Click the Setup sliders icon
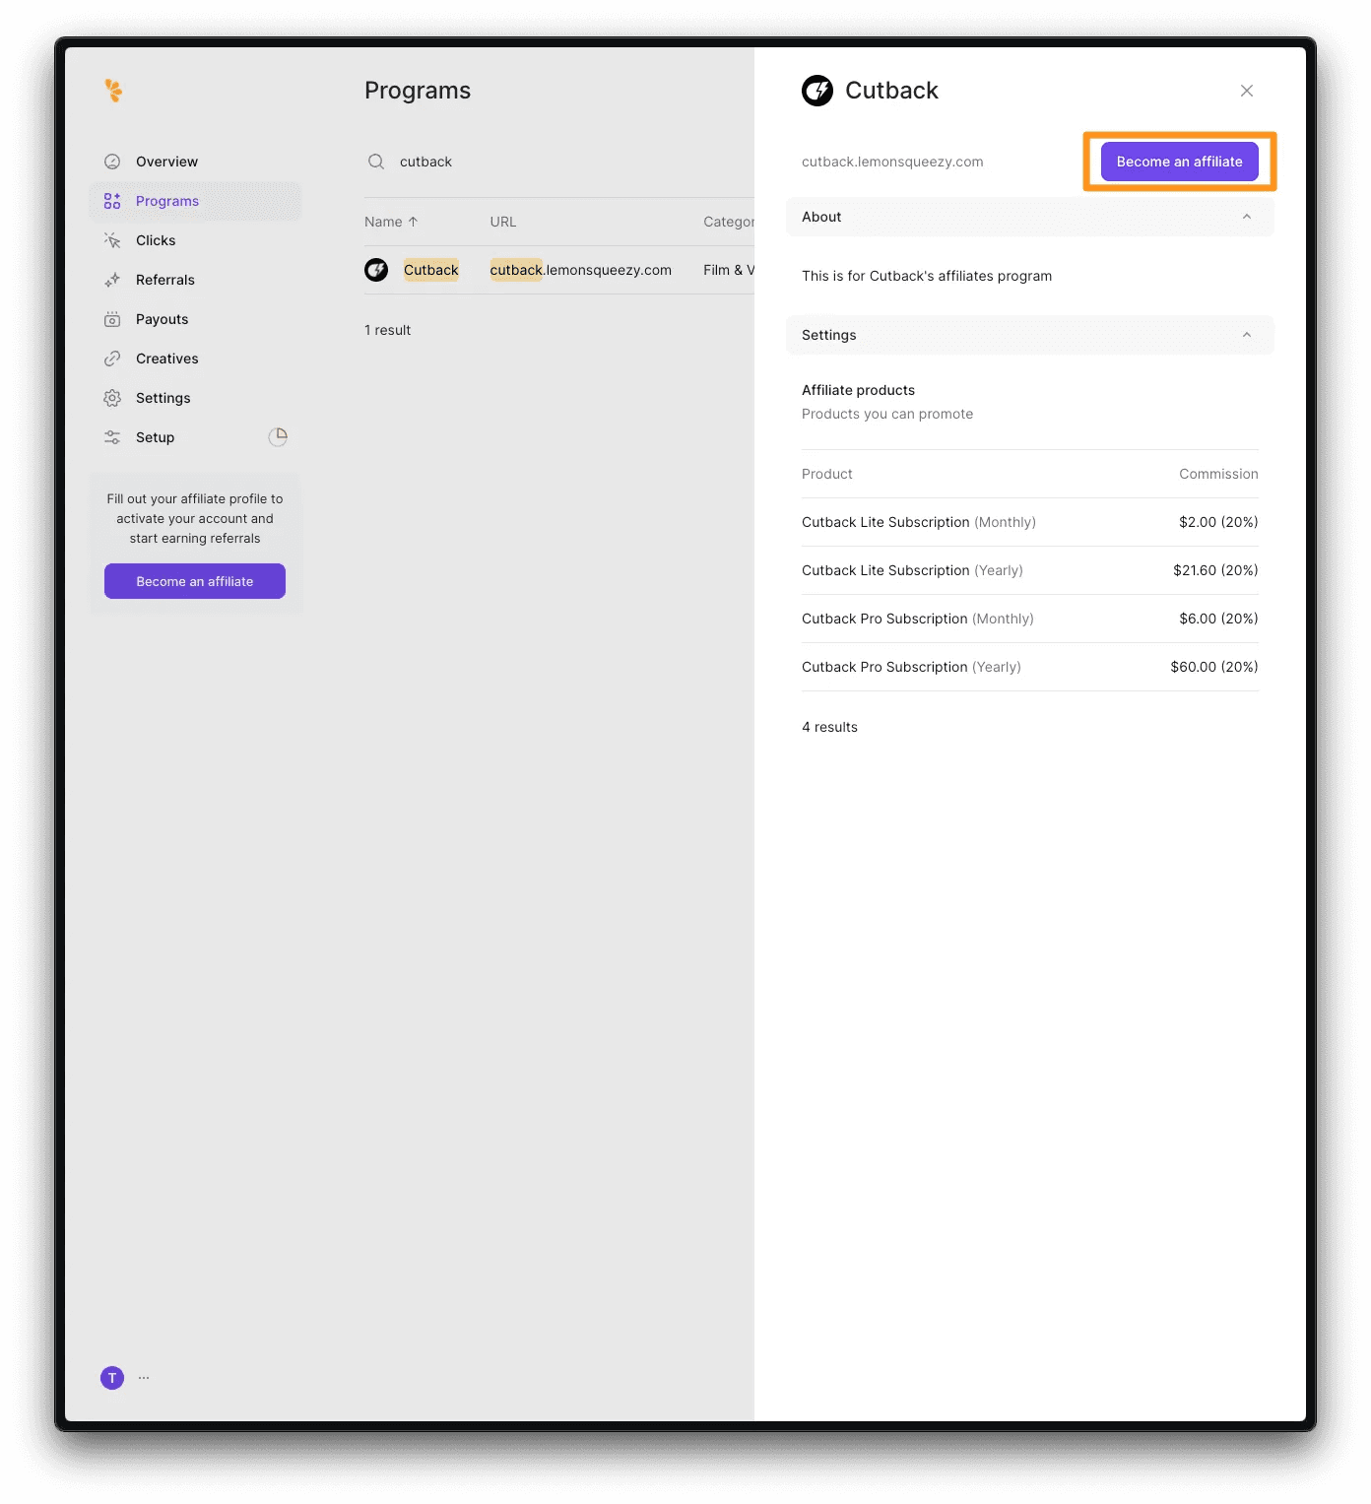The height and width of the screenshot is (1504, 1371). (112, 437)
